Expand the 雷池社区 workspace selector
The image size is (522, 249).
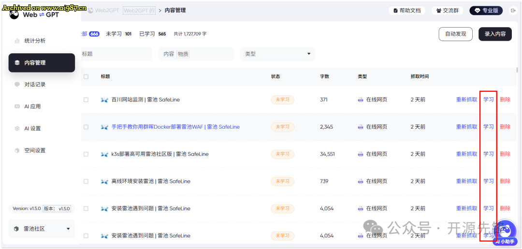[x=42, y=229]
